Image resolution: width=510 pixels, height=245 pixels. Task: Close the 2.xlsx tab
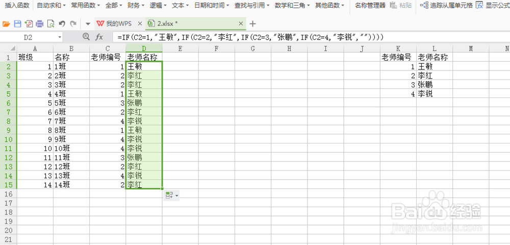[x=241, y=23]
